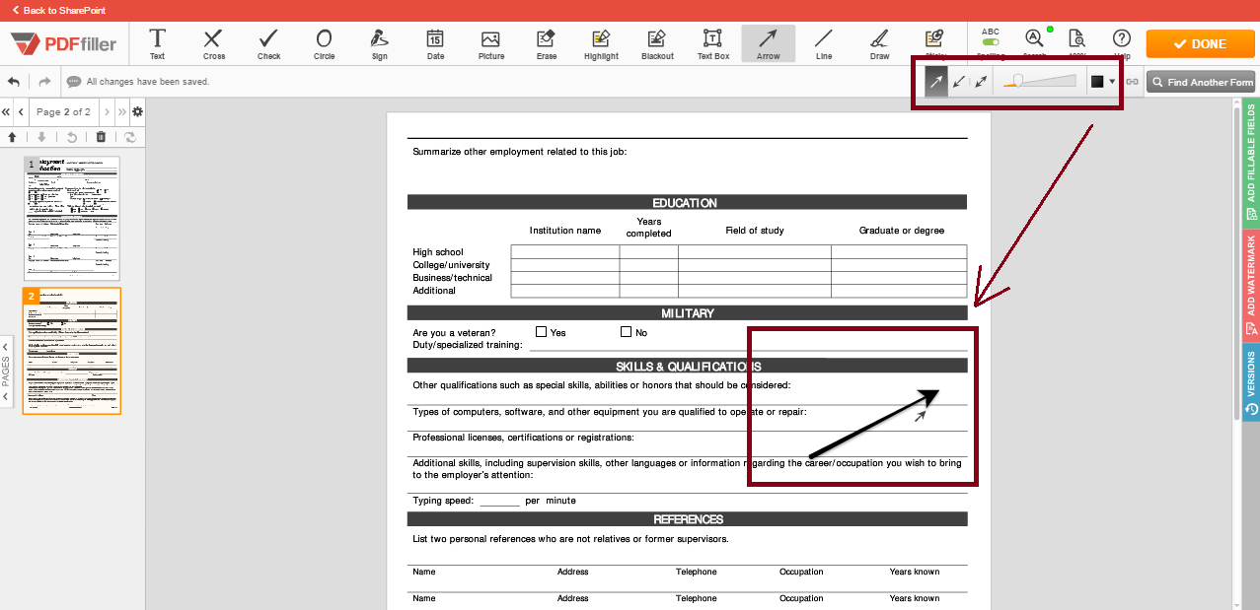
Task: Open the Add Fillable Fields tab
Action: [x=1250, y=164]
